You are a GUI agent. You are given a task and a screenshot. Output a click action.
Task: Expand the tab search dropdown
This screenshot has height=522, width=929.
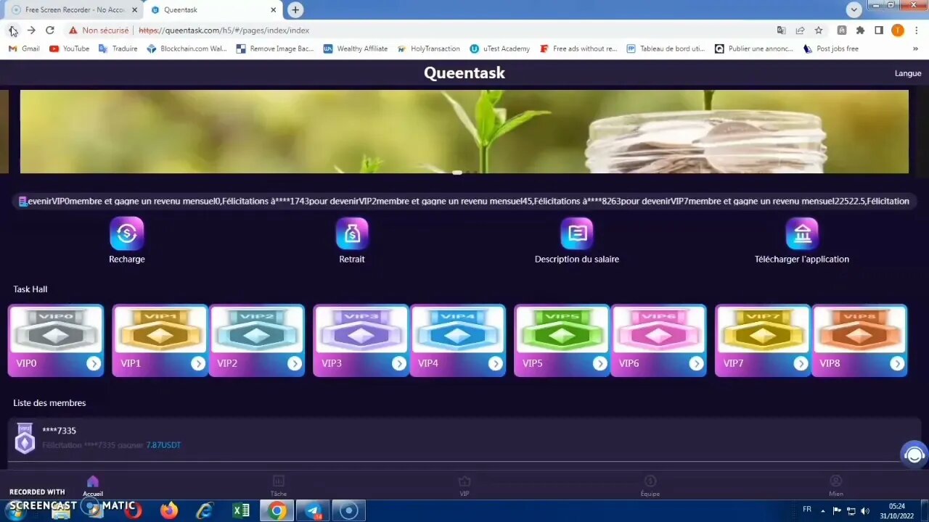coord(854,9)
